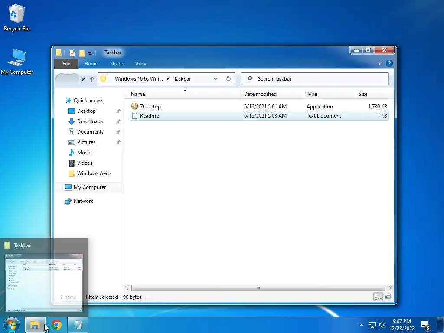Click File Explorer taskbar button
This screenshot has width=444, height=333.
[35, 325]
